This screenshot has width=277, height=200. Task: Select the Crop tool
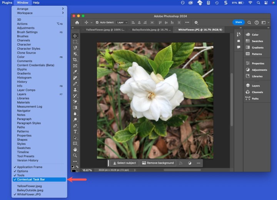[x=75, y=60]
